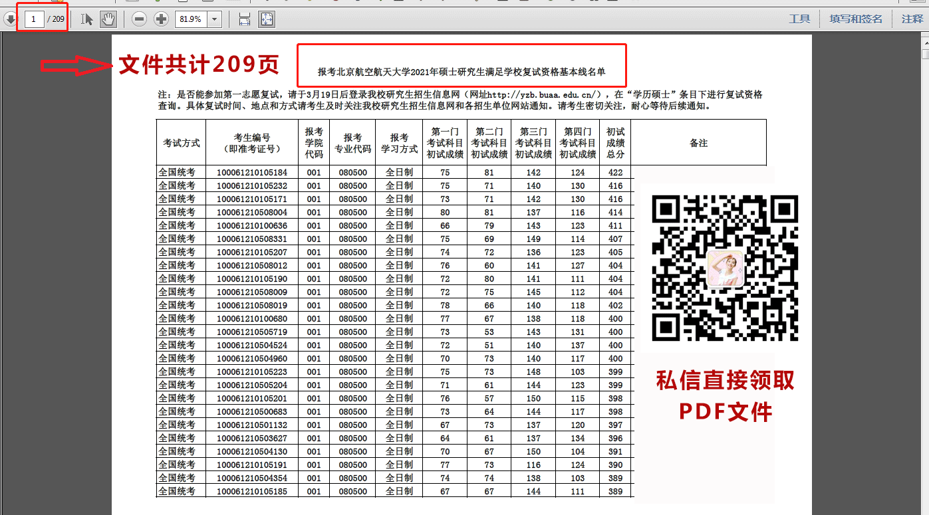Toggle the hand pan tool
The image size is (929, 515).
108,19
